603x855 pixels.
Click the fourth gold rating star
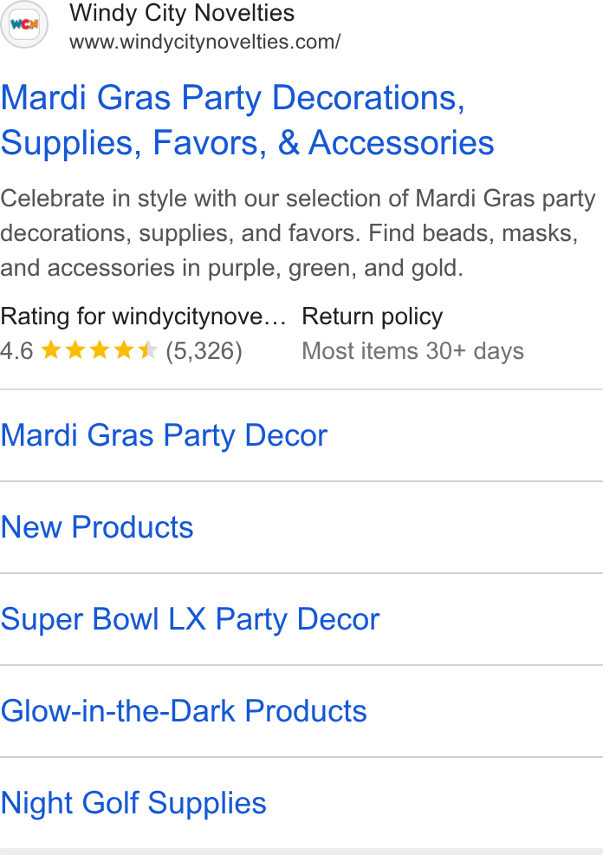click(x=124, y=350)
